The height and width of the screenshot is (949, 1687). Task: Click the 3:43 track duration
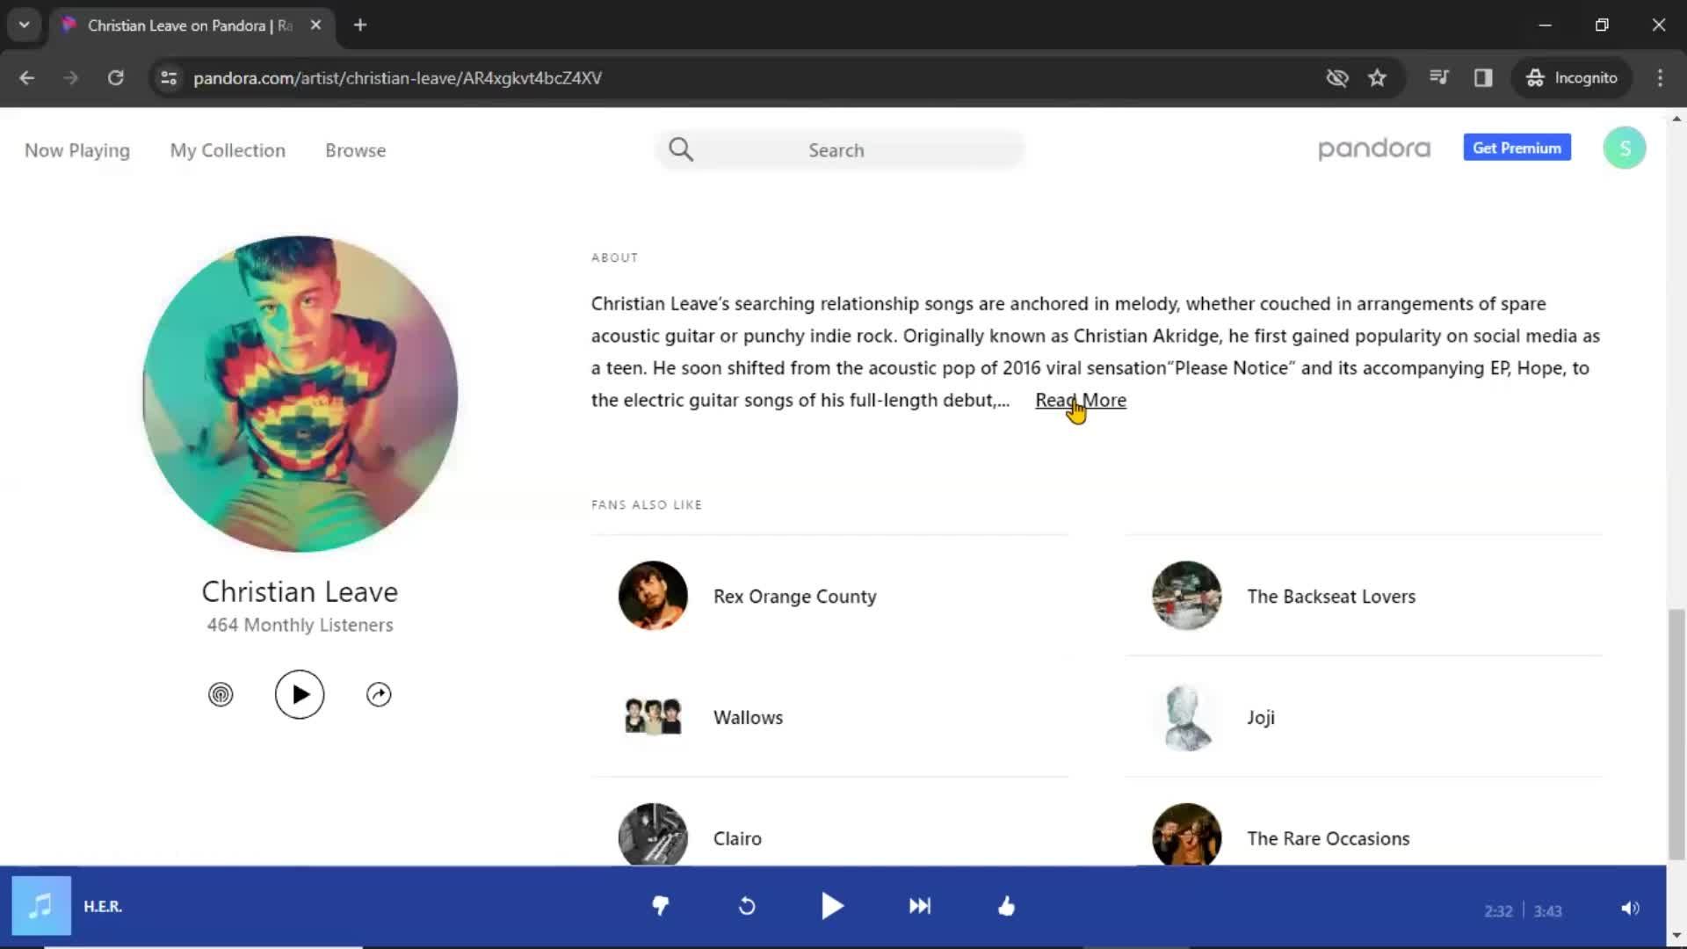[1548, 911]
